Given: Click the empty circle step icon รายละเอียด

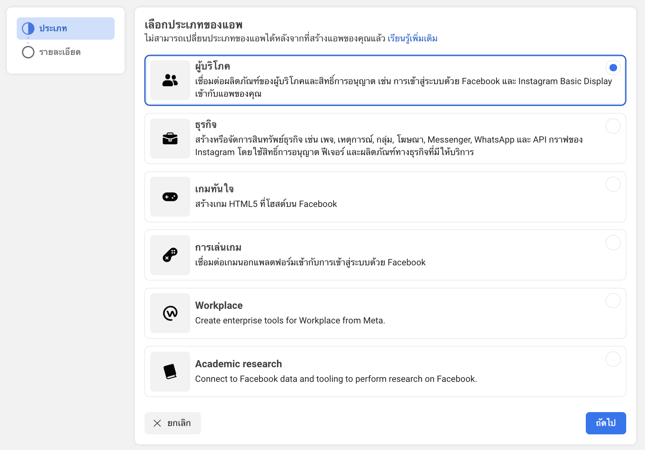Looking at the screenshot, I should [x=28, y=52].
